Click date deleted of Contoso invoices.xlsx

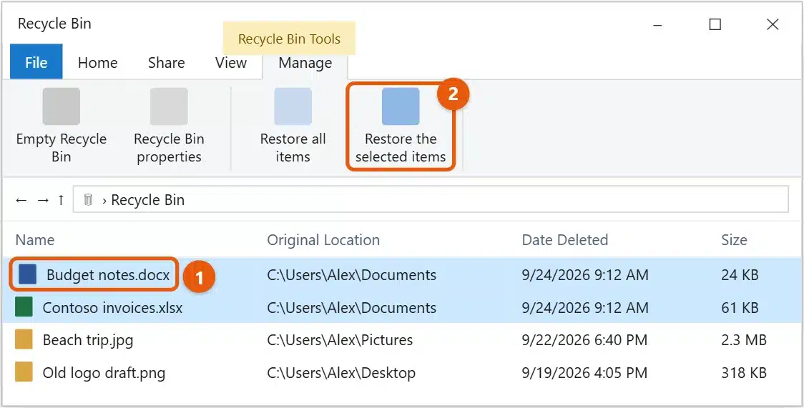tap(584, 307)
